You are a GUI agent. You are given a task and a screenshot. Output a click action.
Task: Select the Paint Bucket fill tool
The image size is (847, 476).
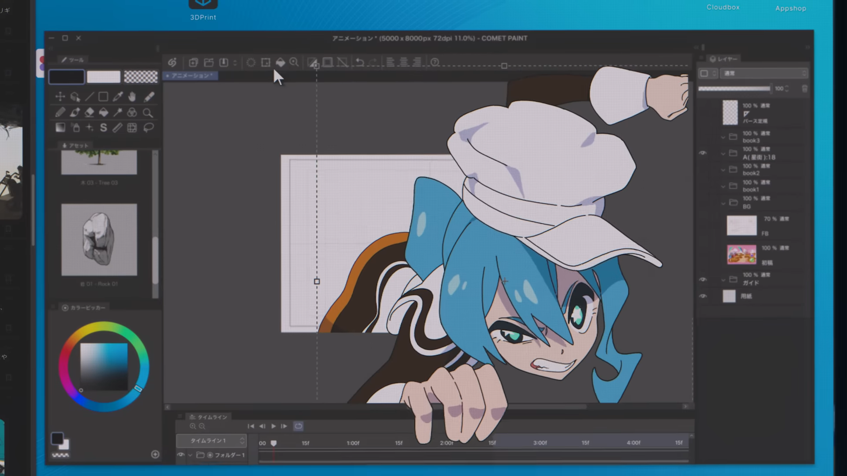coord(104,112)
